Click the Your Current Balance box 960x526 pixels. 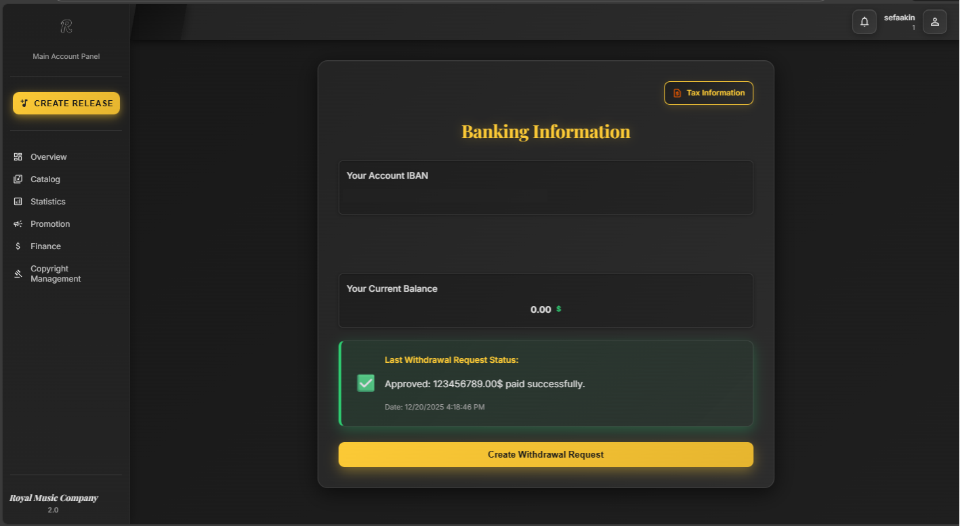pos(545,301)
